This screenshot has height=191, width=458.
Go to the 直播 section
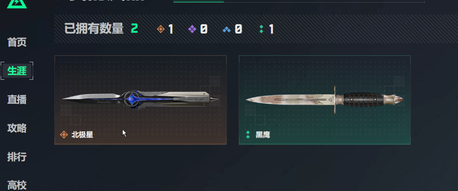(17, 99)
